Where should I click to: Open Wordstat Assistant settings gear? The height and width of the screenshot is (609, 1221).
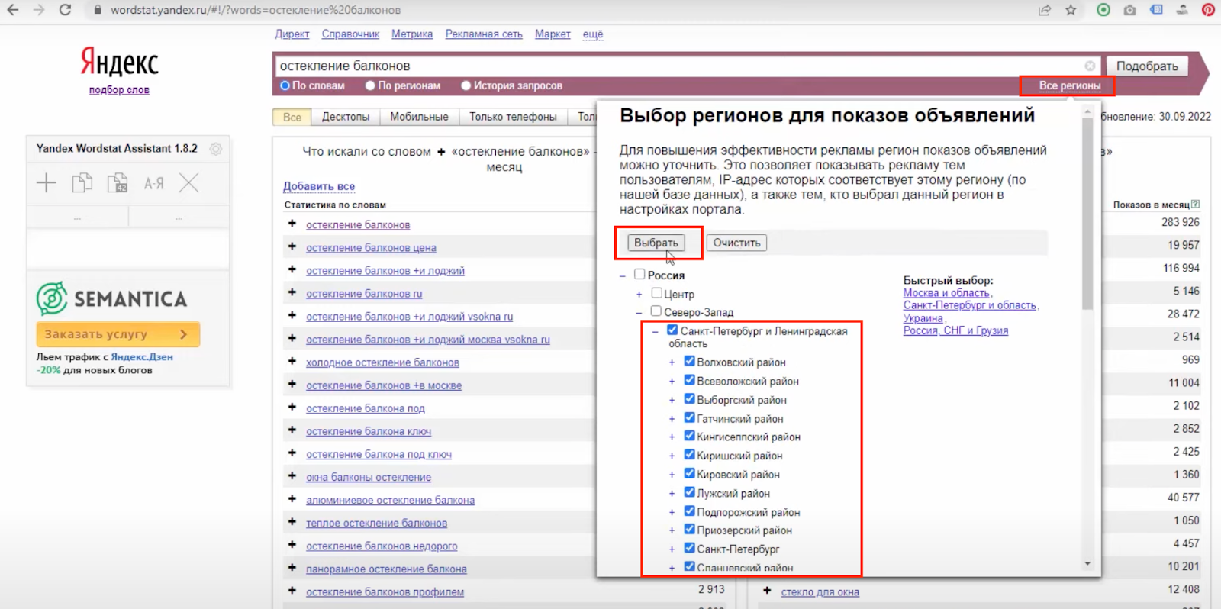click(x=216, y=149)
